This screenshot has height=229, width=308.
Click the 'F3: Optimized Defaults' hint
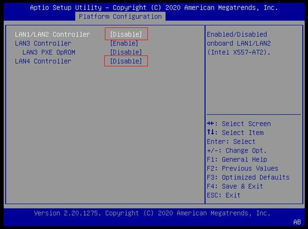[248, 177]
